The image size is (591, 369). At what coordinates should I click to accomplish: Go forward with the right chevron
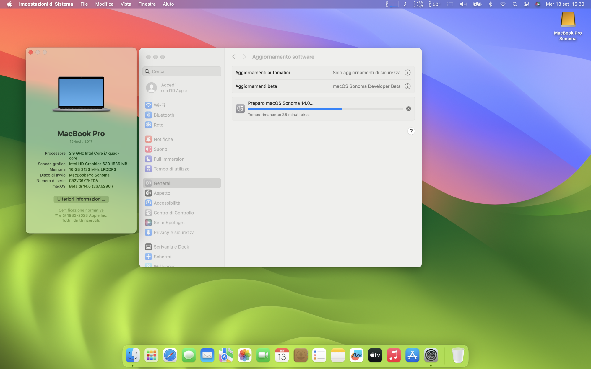click(244, 57)
